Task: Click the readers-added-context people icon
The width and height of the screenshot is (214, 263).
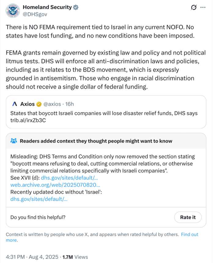Action: click(x=13, y=141)
